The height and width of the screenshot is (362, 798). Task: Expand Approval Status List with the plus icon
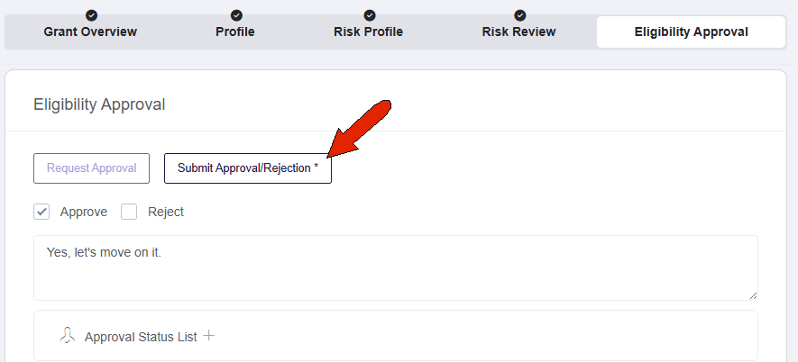[208, 336]
